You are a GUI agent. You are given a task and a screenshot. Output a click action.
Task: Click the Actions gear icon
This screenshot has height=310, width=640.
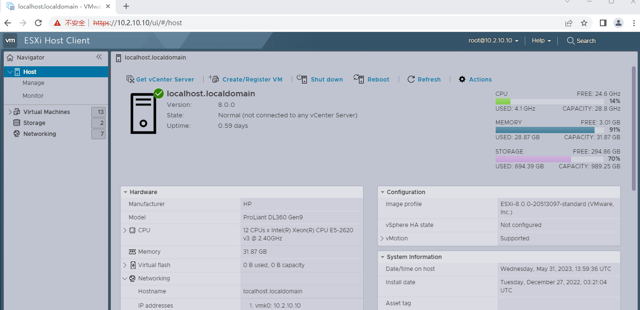point(462,80)
